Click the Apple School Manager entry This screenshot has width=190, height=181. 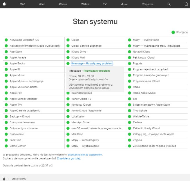point(23,99)
